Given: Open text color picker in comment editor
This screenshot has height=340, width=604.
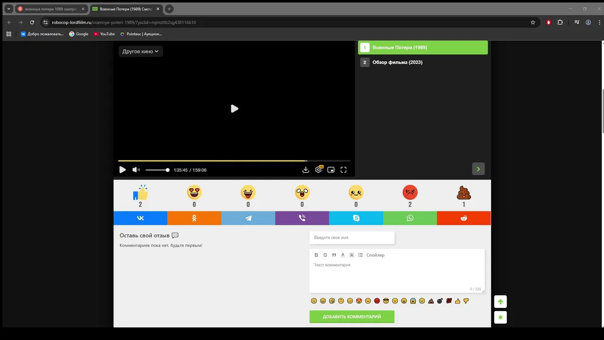Looking at the screenshot, I should tap(343, 255).
